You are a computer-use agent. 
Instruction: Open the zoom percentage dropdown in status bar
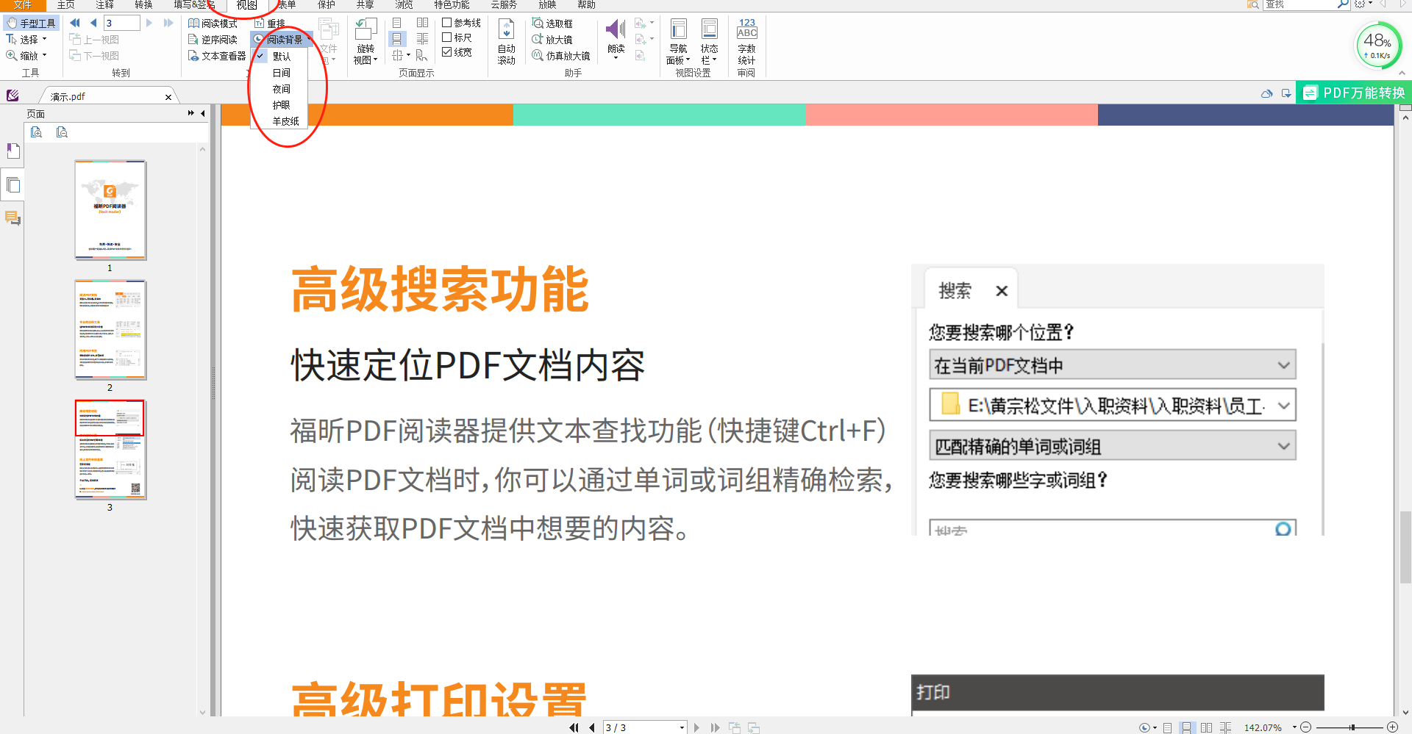1296,727
